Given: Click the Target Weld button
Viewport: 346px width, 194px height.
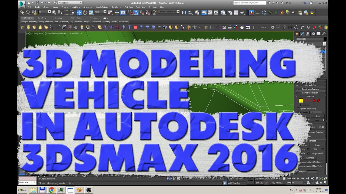Looking at the screenshot, I should pyautogui.click(x=317, y=154).
